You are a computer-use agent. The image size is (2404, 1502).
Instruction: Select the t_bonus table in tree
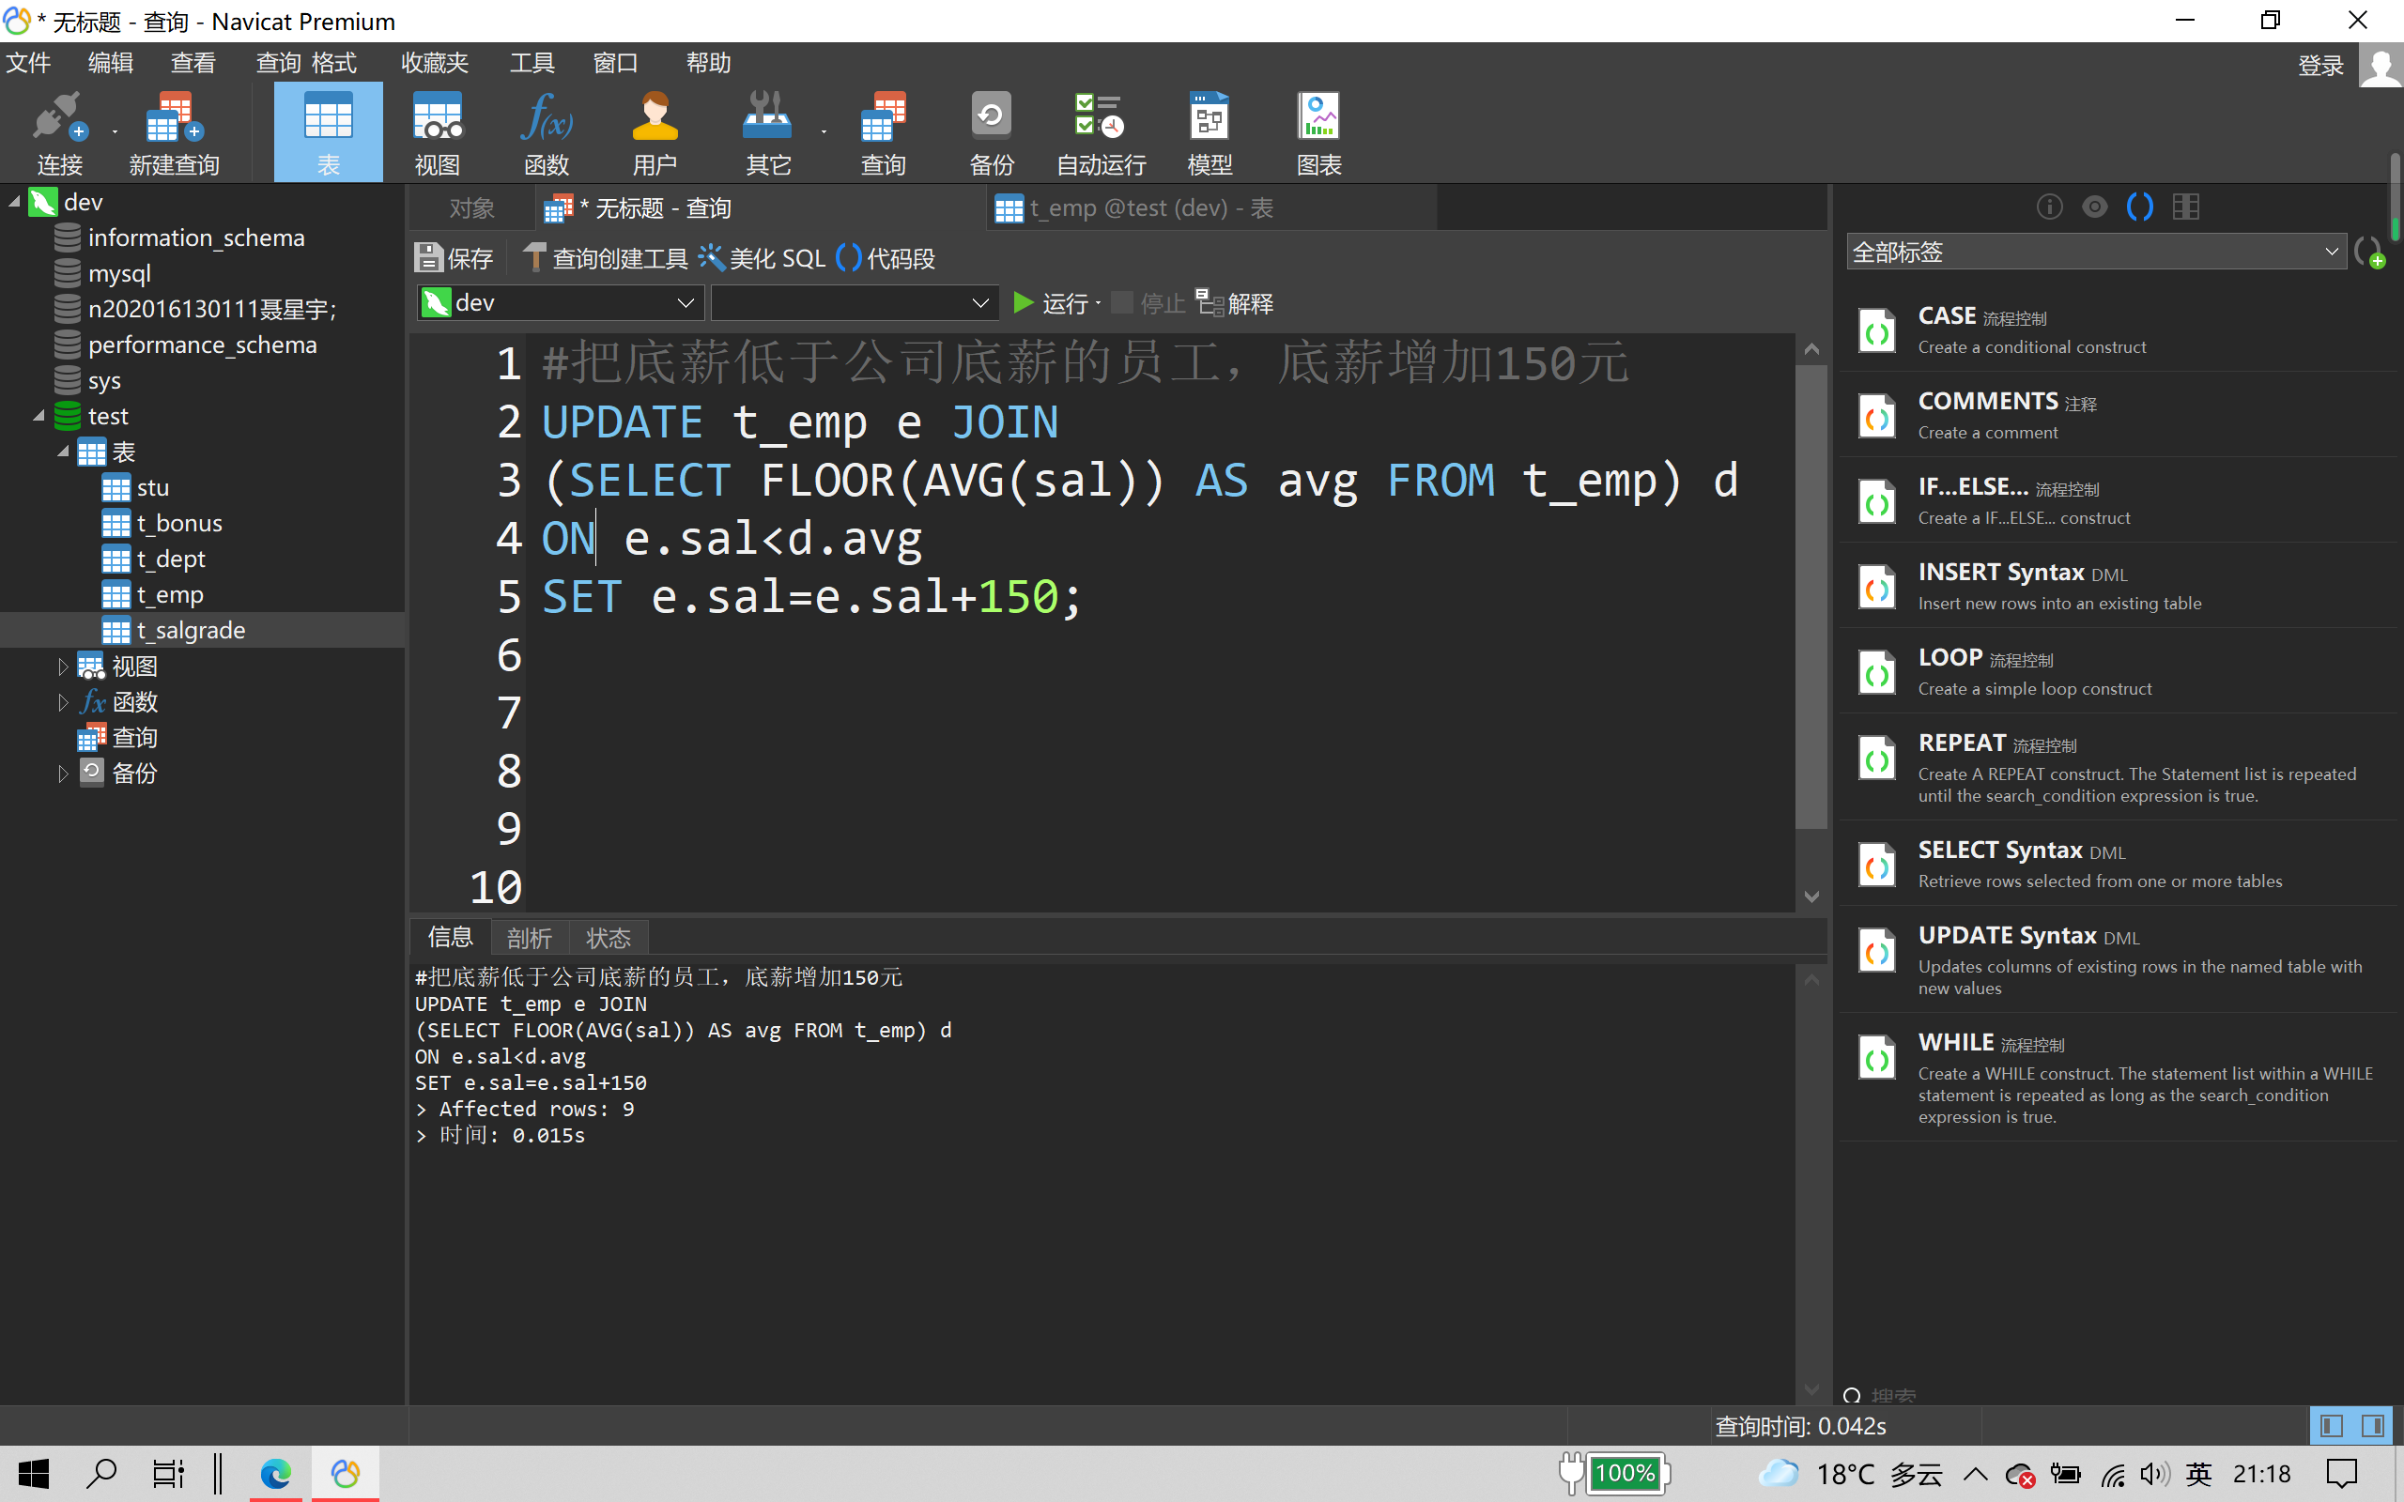pos(178,524)
